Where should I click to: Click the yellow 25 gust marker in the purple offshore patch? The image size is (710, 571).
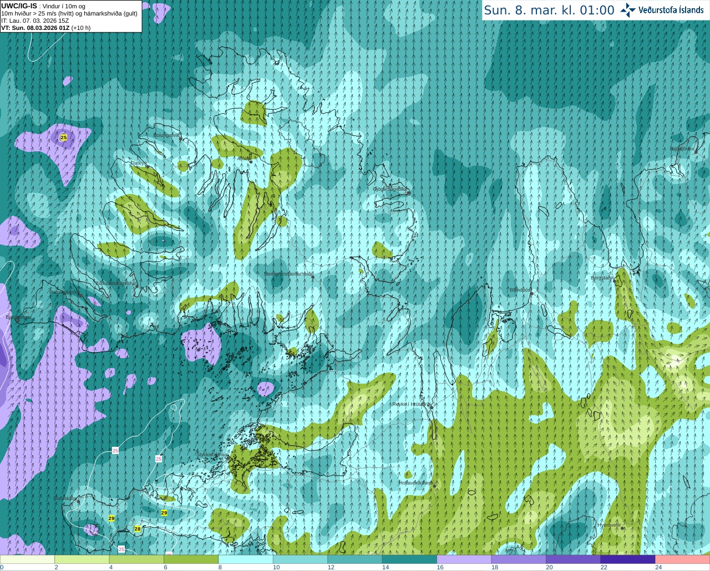(63, 137)
